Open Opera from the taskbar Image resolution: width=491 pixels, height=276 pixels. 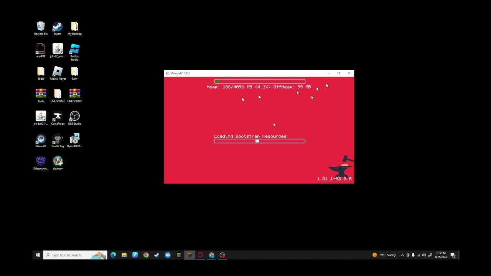pyautogui.click(x=200, y=255)
